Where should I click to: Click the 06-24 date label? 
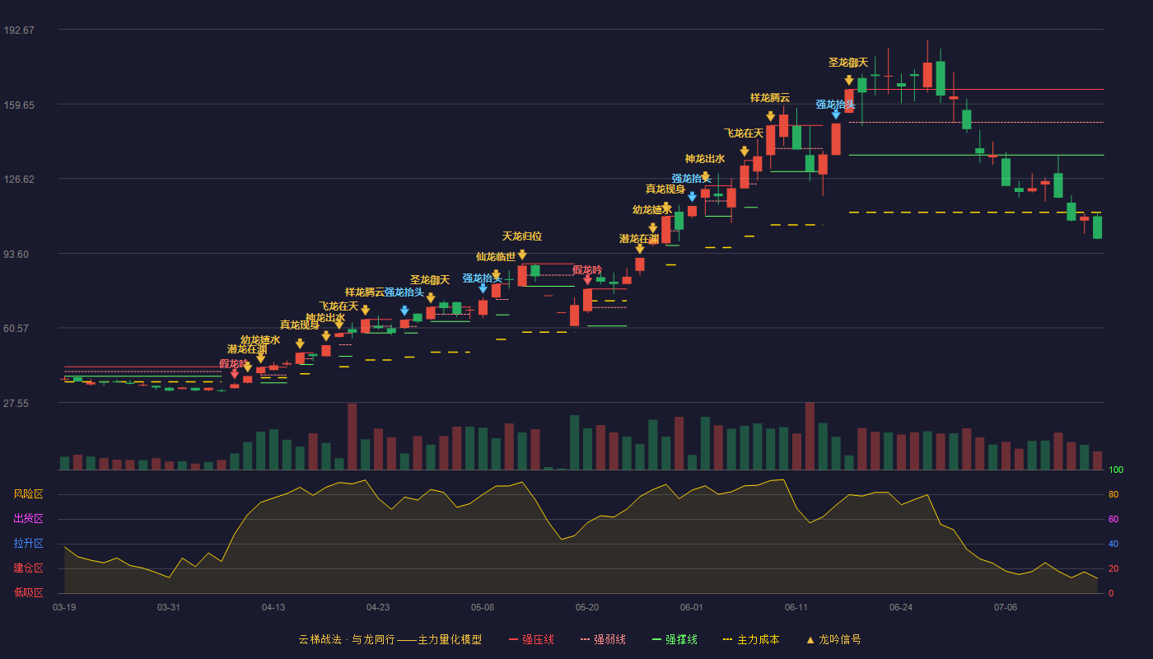(901, 607)
